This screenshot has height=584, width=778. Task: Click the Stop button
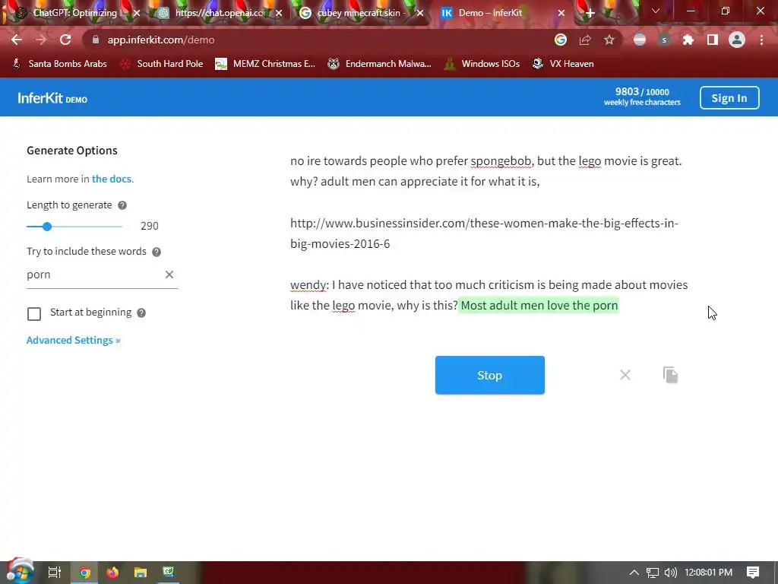[490, 375]
